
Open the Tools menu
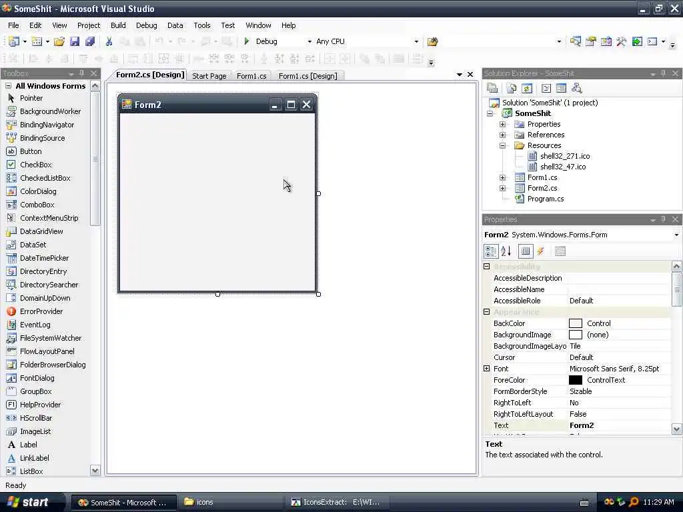[201, 25]
